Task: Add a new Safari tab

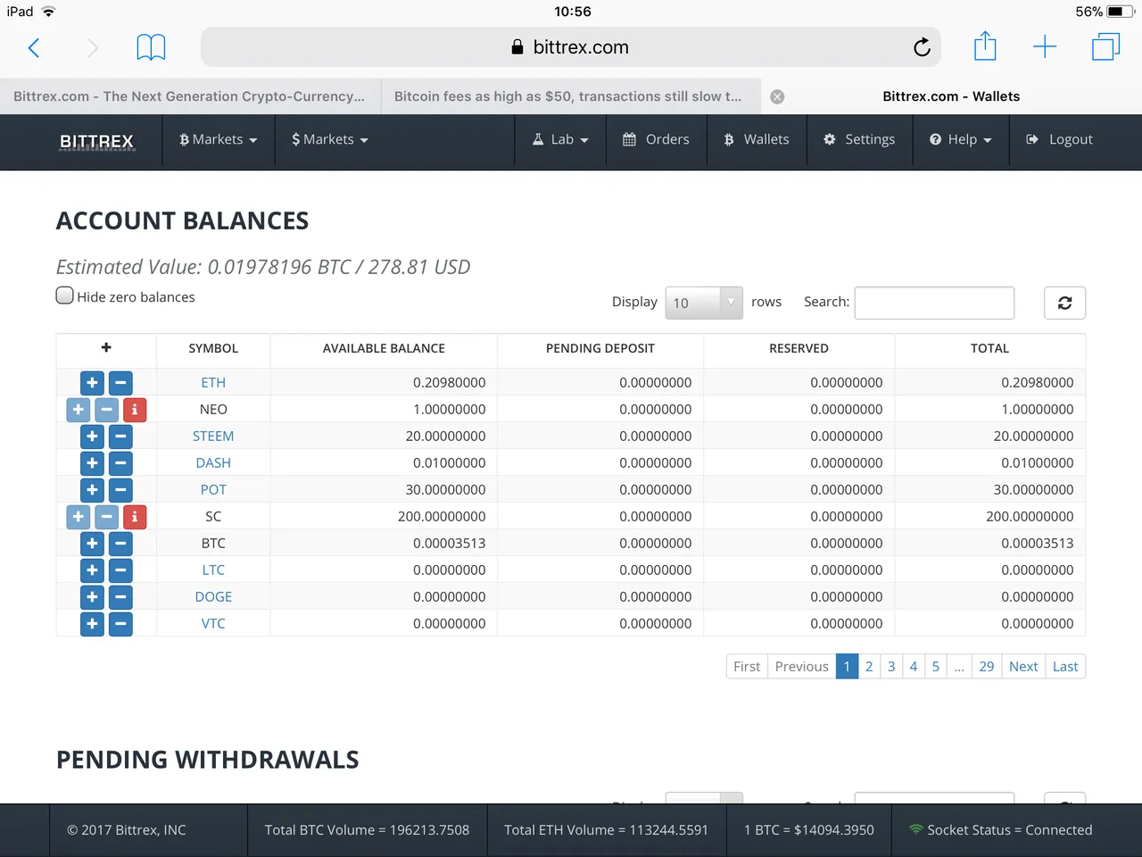Action: 1045,47
